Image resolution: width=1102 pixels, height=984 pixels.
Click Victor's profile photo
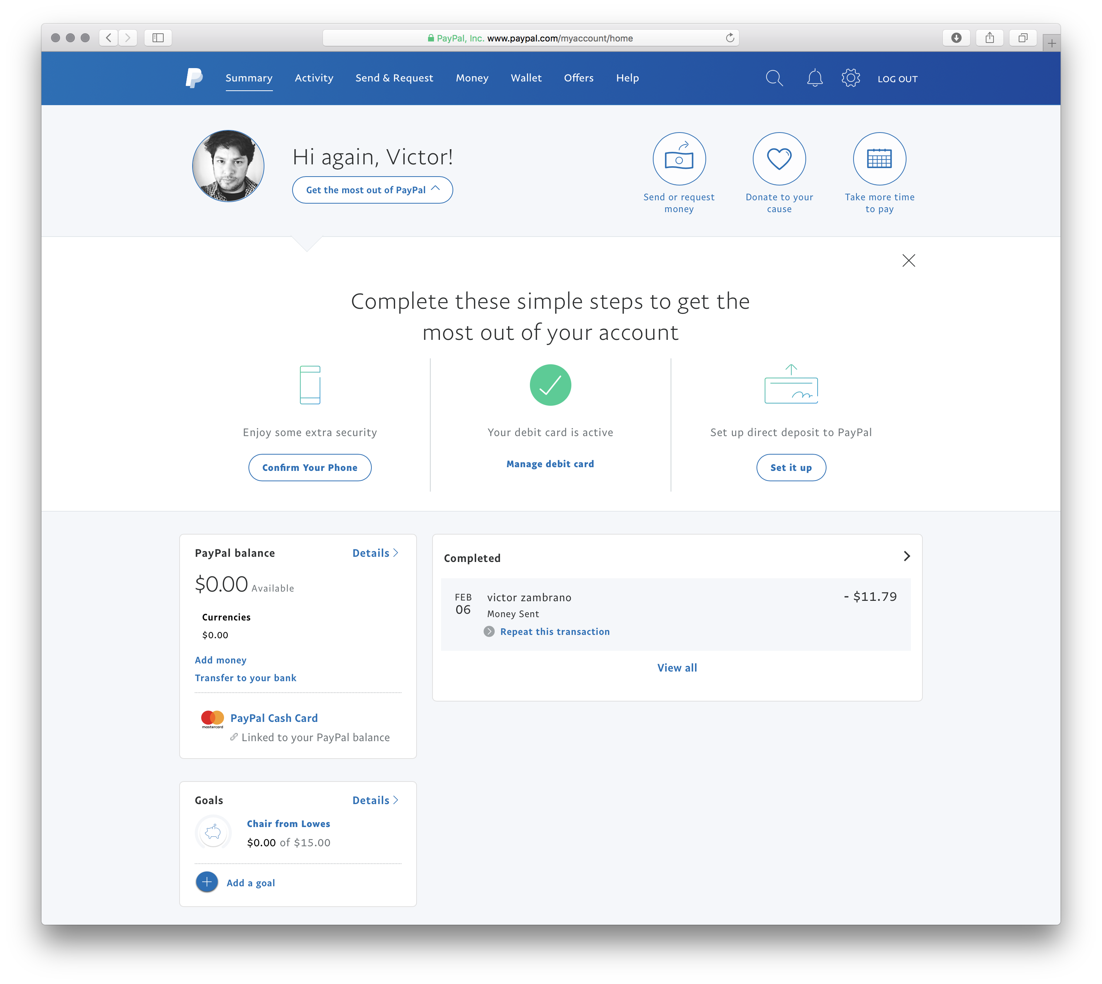pyautogui.click(x=228, y=165)
